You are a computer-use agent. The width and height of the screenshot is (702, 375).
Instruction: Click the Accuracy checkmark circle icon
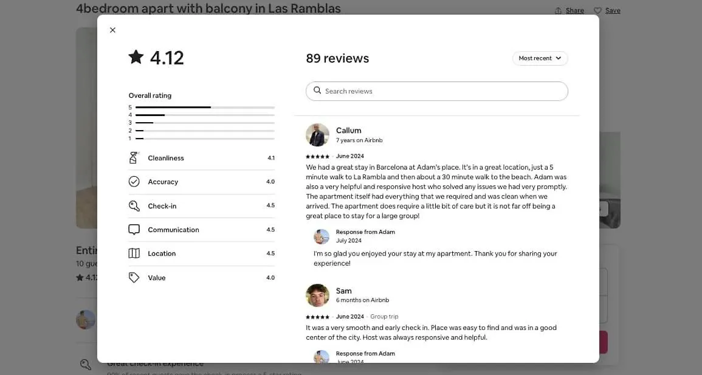click(x=134, y=182)
